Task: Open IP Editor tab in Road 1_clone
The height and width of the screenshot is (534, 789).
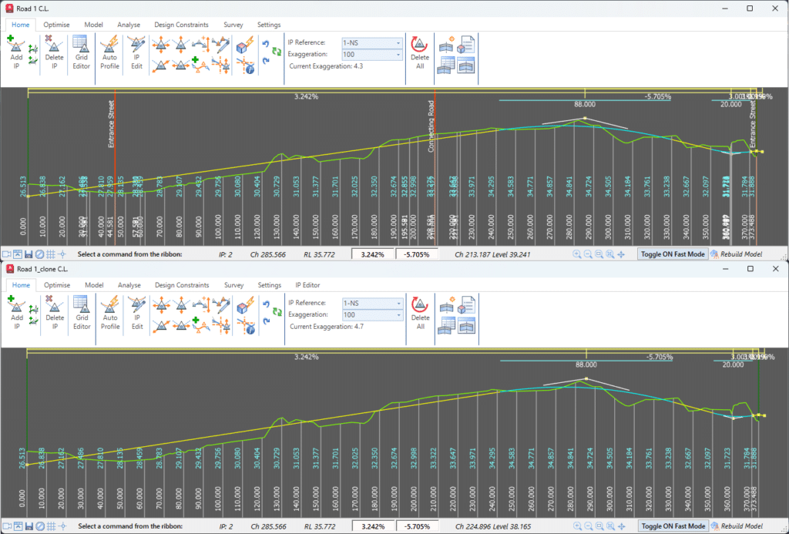Action: (307, 285)
